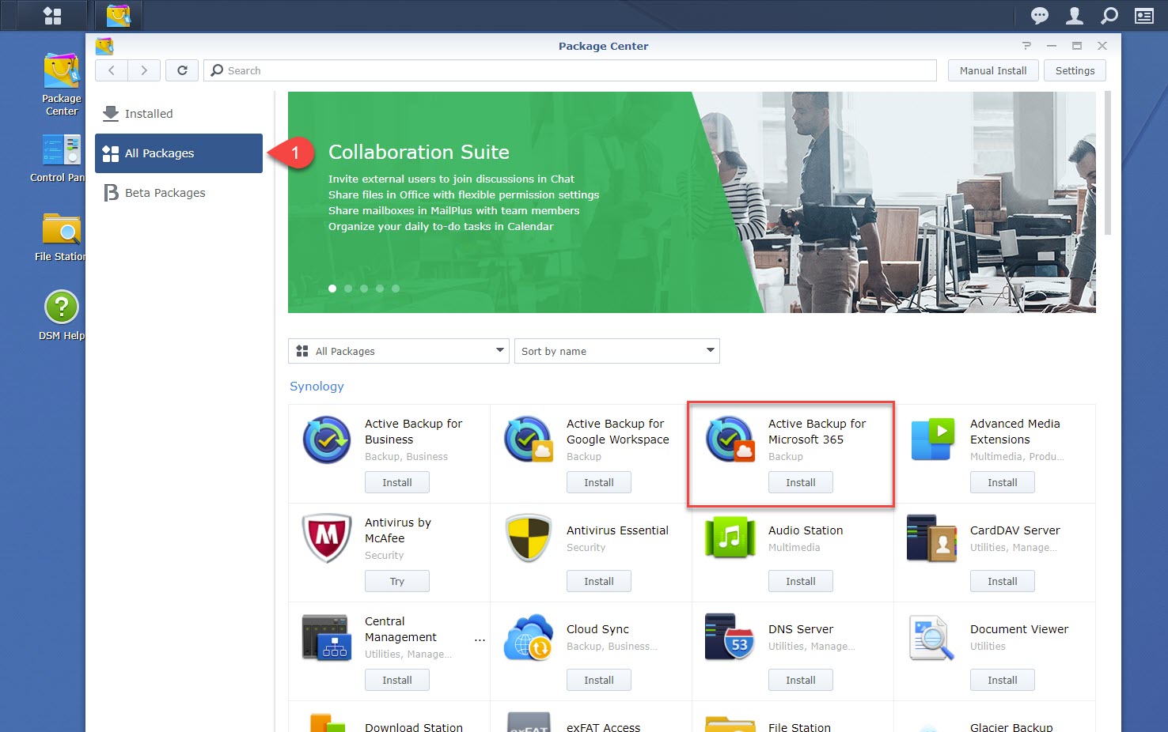Click Audio Station music icon
This screenshot has width=1168, height=732.
pyautogui.click(x=730, y=538)
